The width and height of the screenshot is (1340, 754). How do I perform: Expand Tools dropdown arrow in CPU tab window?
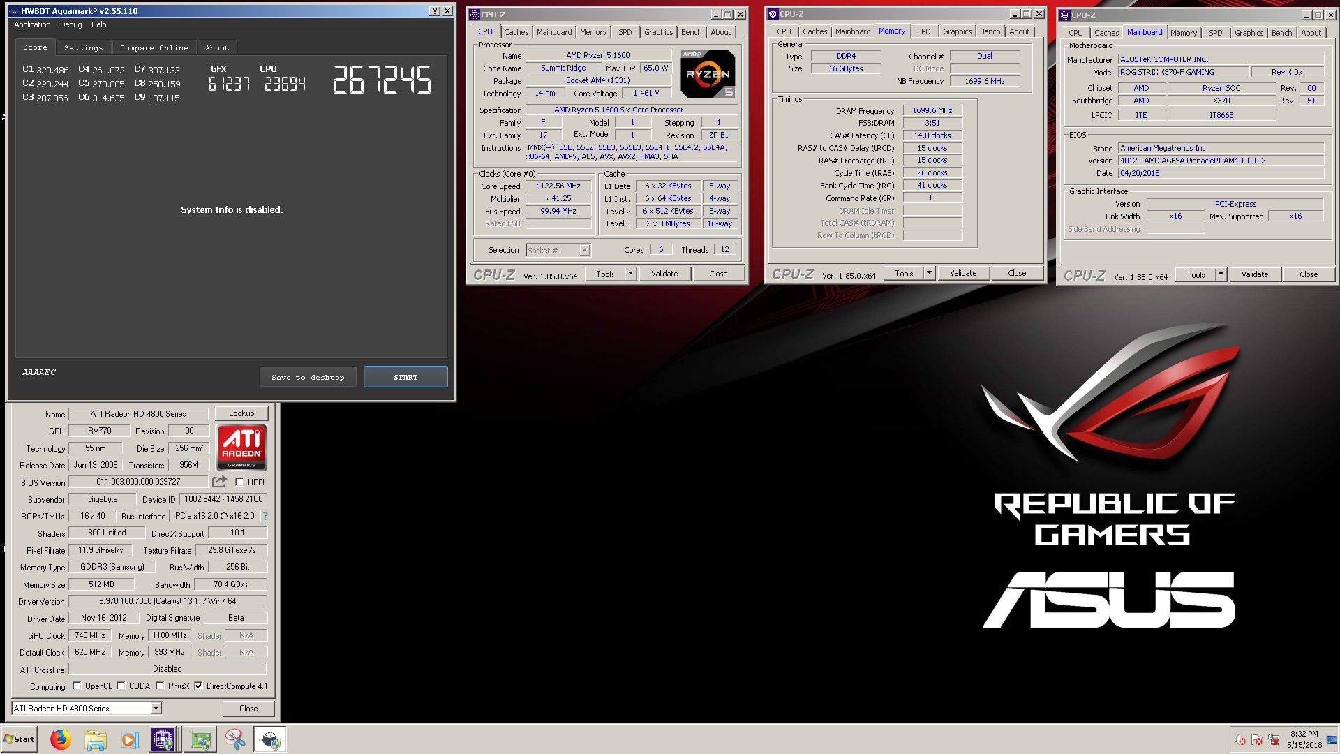coord(630,274)
